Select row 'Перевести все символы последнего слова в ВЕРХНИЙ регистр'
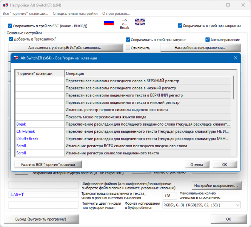The image size is (251, 227). (x=123, y=81)
